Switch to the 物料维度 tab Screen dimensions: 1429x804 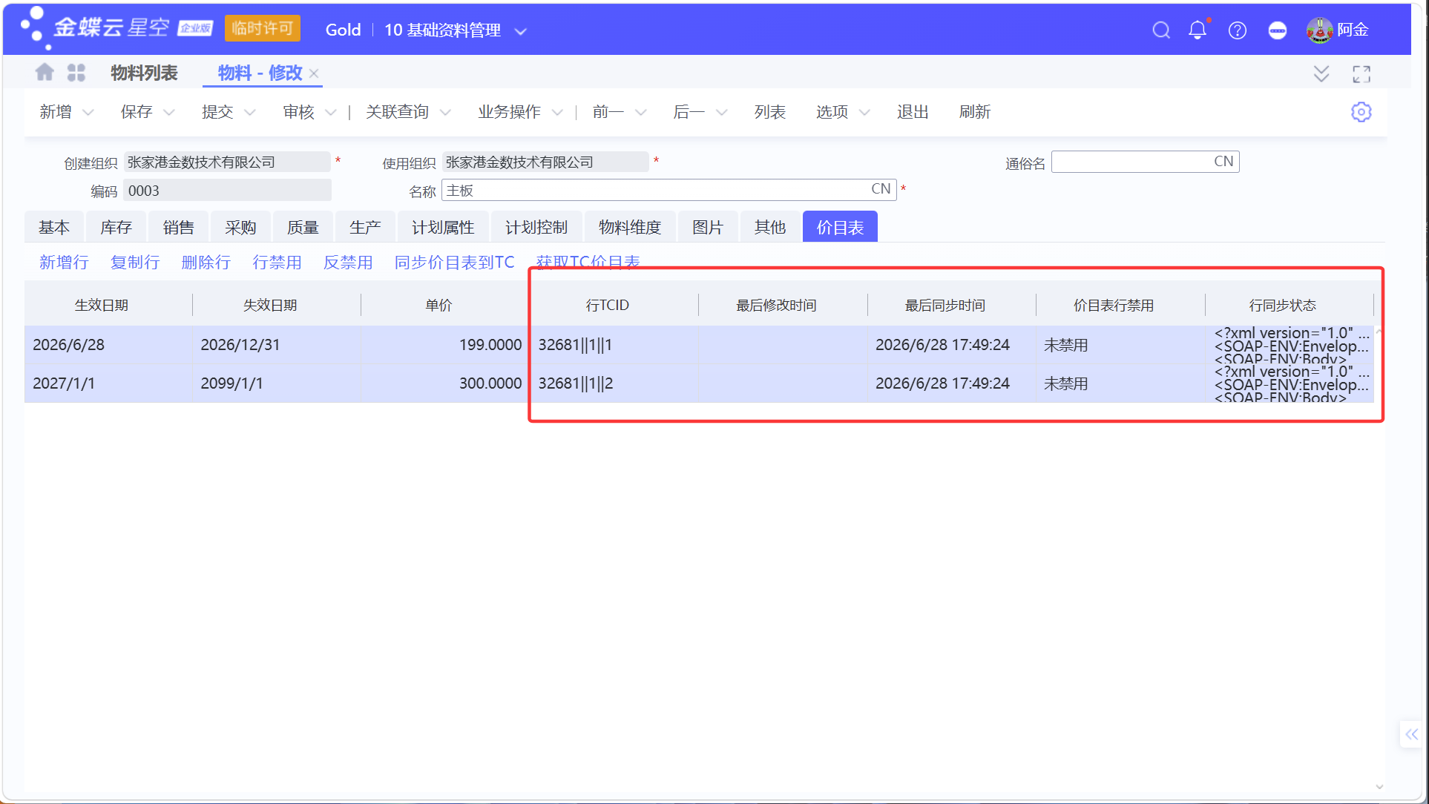pos(630,227)
